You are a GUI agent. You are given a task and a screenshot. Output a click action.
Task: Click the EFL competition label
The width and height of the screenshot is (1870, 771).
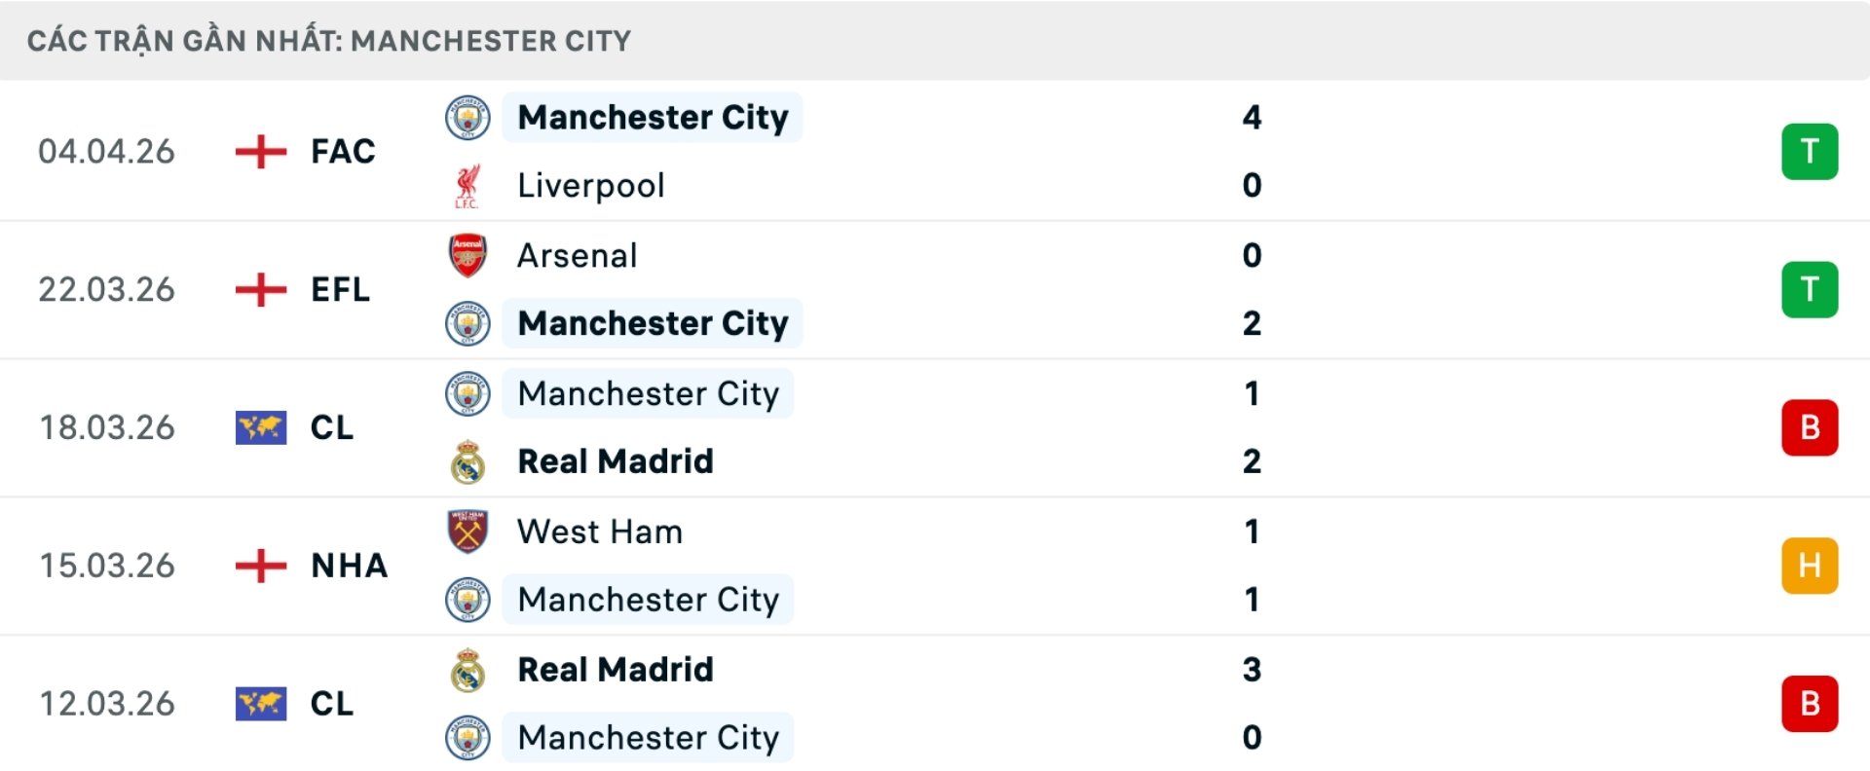(x=340, y=290)
